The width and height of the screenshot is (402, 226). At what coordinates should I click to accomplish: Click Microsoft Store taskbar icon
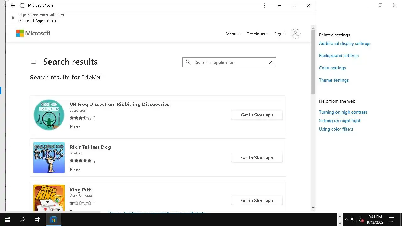[x=53, y=220]
